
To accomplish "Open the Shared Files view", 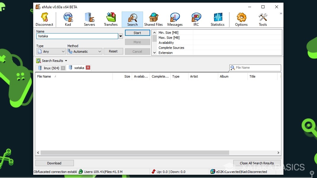I will 153,19.
